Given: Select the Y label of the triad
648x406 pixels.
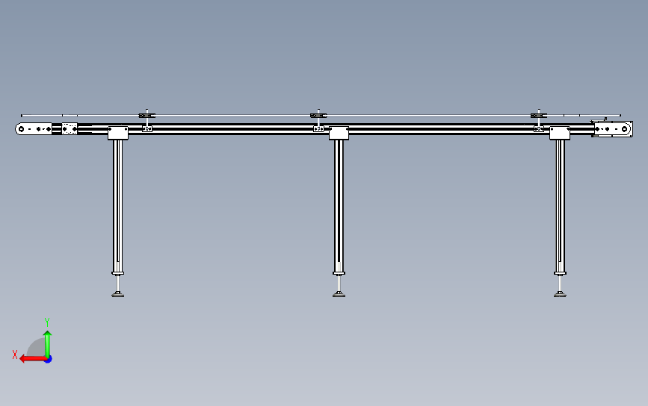Looking at the screenshot, I should [46, 322].
